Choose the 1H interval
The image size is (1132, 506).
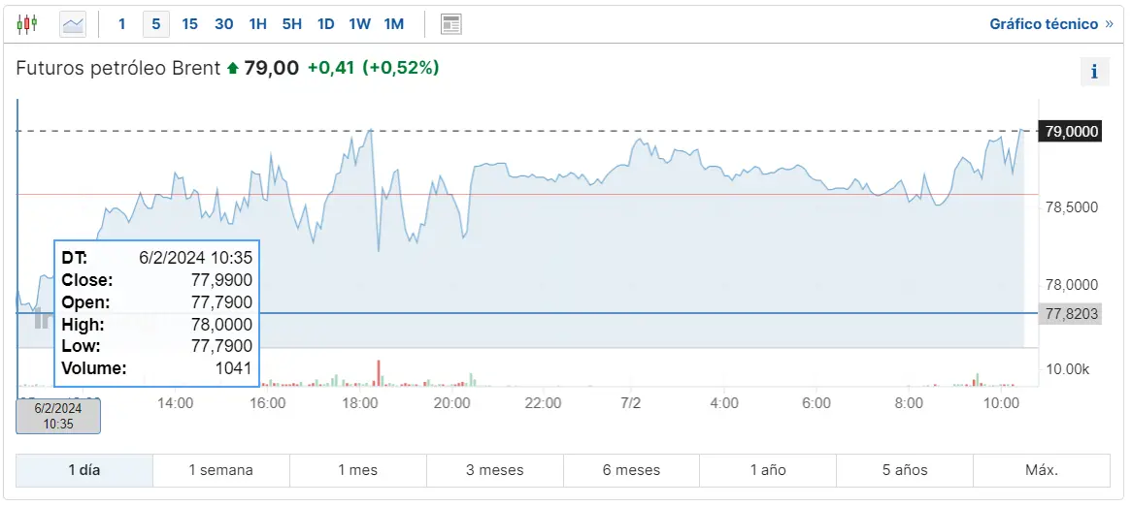click(x=257, y=23)
